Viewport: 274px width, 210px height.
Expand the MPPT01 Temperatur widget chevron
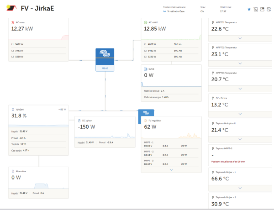[x=240, y=38]
